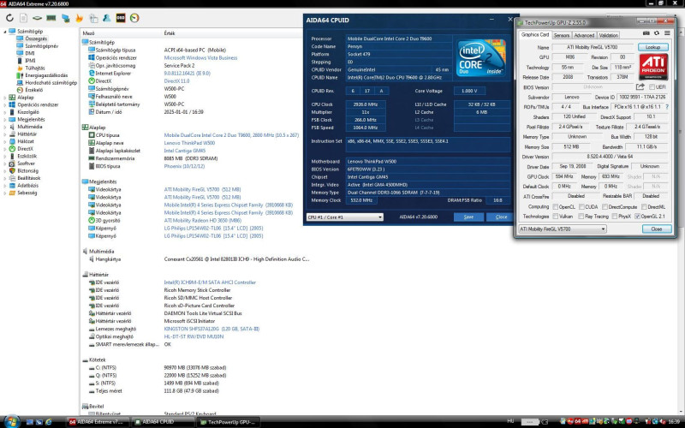
Task: Click the Internet Explorer quick launch icon
Action: coord(49,422)
